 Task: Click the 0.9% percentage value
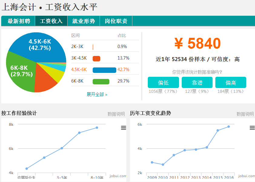click(x=122, y=47)
